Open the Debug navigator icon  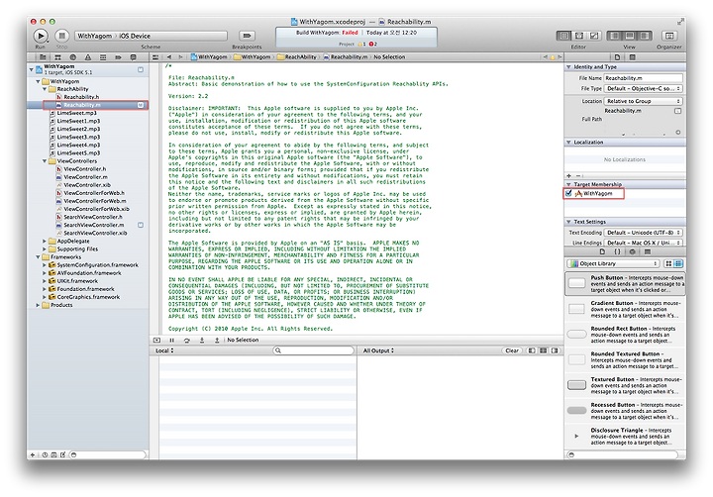tap(103, 57)
